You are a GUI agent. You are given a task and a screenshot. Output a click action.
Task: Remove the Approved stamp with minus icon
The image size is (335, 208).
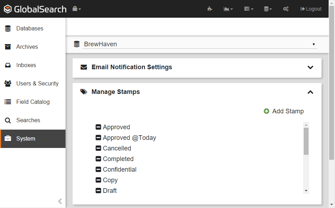[98, 127]
